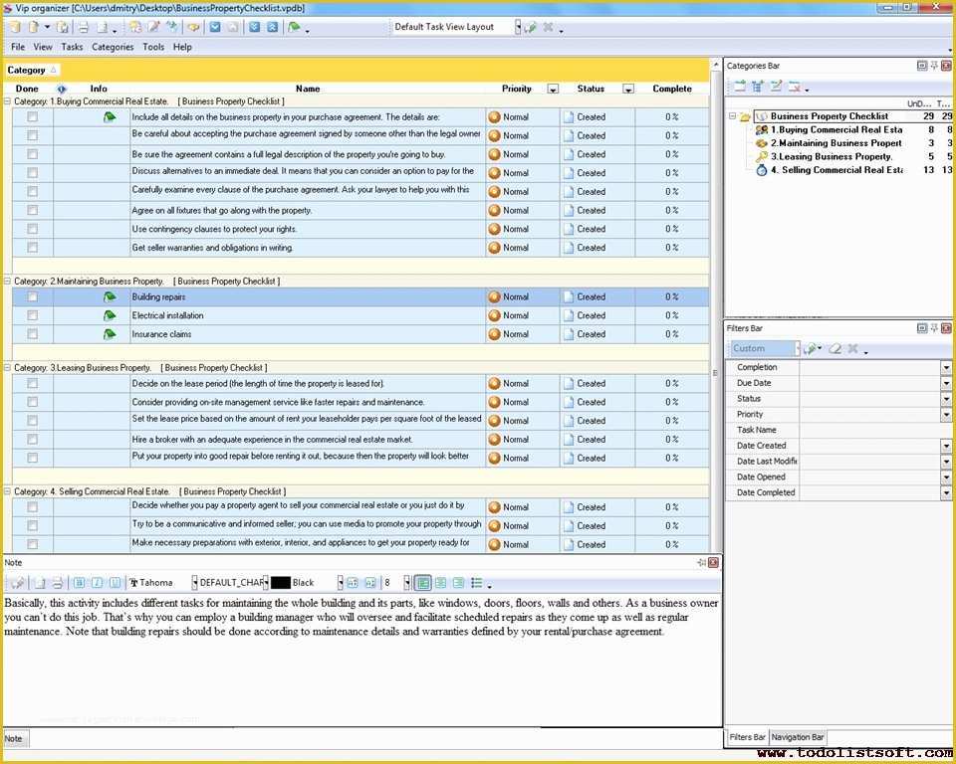Click the bullet list icon in Note toolbar
The image size is (956, 764).
coord(476,583)
